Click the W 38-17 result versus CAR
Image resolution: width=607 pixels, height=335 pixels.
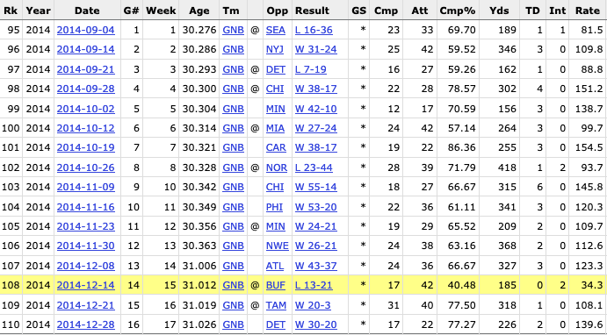coord(316,147)
